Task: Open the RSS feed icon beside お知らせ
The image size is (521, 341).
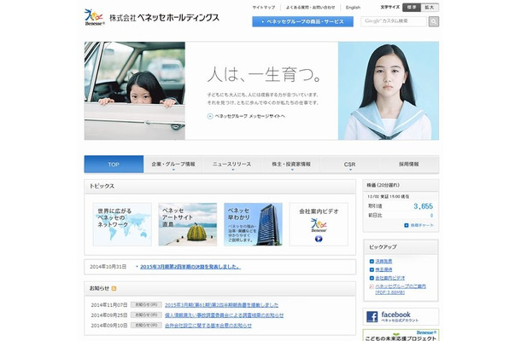Action: (x=114, y=289)
